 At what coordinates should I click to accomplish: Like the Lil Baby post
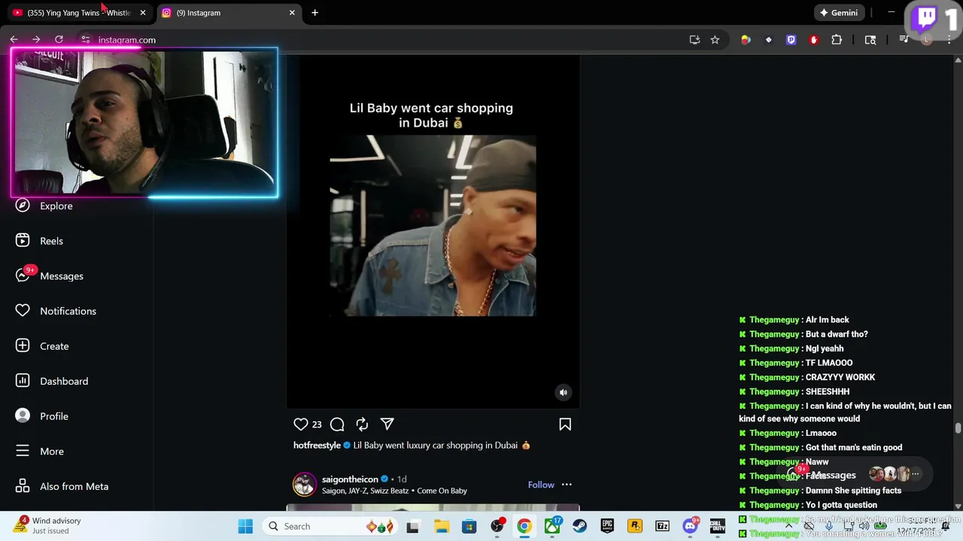pyautogui.click(x=301, y=424)
